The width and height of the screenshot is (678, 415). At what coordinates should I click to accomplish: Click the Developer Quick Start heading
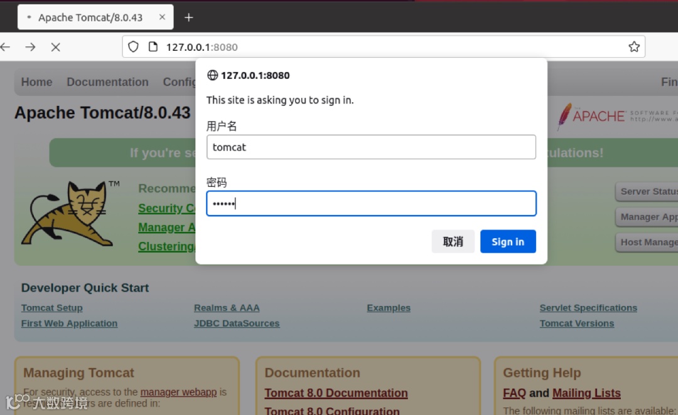click(x=85, y=288)
